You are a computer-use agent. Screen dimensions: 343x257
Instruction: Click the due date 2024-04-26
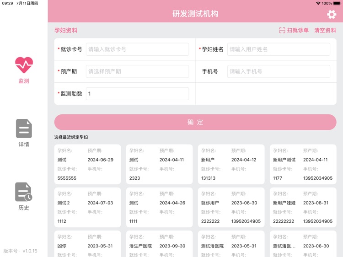pyautogui.click(x=172, y=203)
